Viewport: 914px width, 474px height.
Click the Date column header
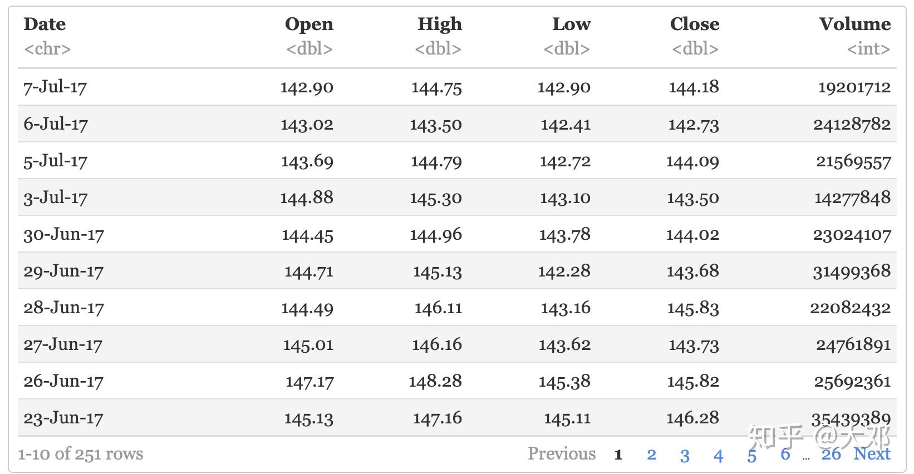coord(45,24)
